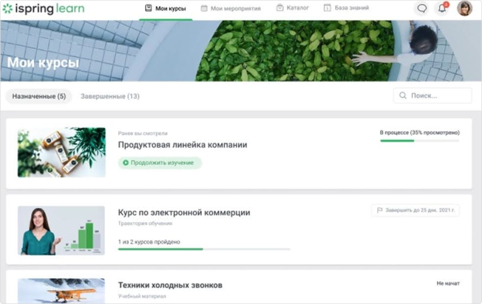The height and width of the screenshot is (304, 482).
Task: Click the Завершить до 25 дек. 2021 badge
Action: 415,210
